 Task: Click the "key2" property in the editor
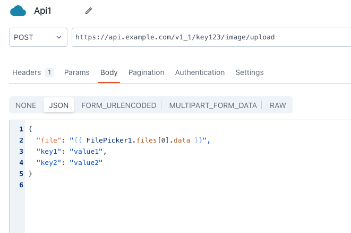[49, 162]
